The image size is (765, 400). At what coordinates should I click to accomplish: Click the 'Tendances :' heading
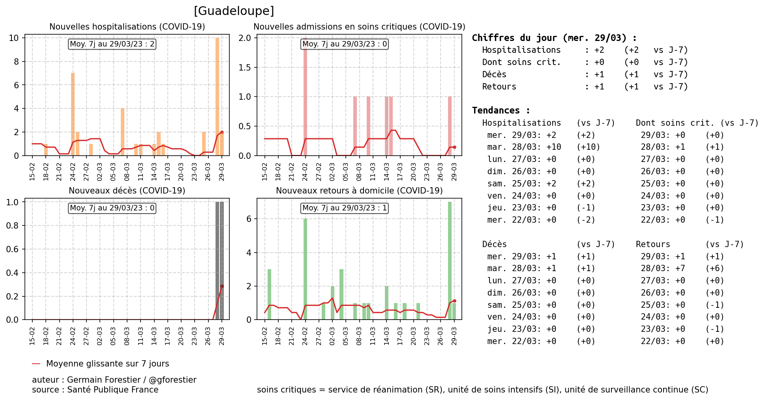501,111
